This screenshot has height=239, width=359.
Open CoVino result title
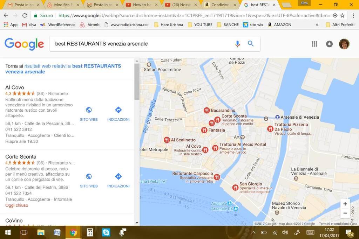pyautogui.click(x=14, y=221)
